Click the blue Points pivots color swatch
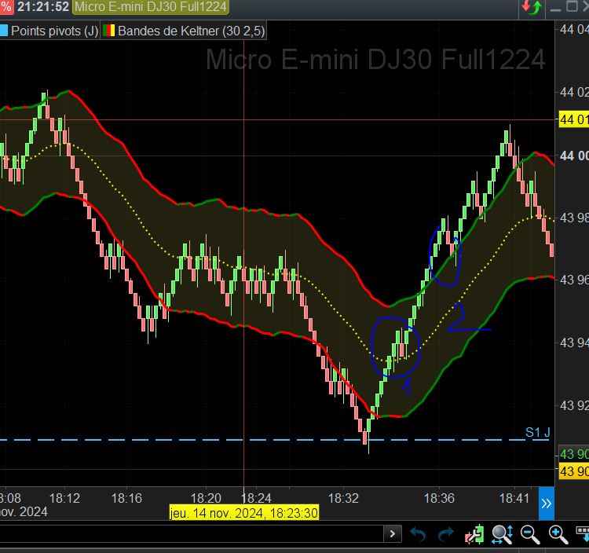The width and height of the screenshot is (589, 553). [4, 31]
